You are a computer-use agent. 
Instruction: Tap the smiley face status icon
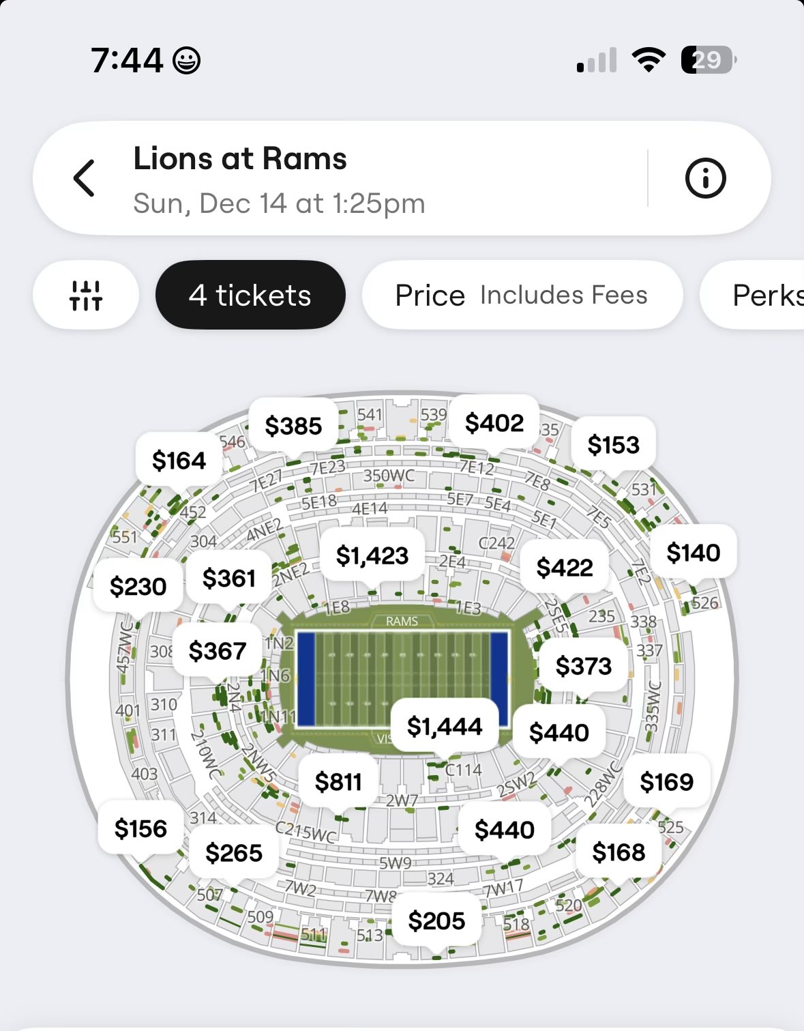[x=186, y=61]
